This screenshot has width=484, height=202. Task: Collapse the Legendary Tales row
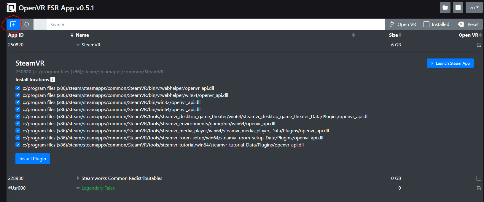click(78, 188)
